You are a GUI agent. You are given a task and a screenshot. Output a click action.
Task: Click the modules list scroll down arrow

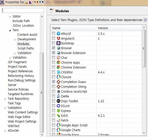(x=144, y=133)
